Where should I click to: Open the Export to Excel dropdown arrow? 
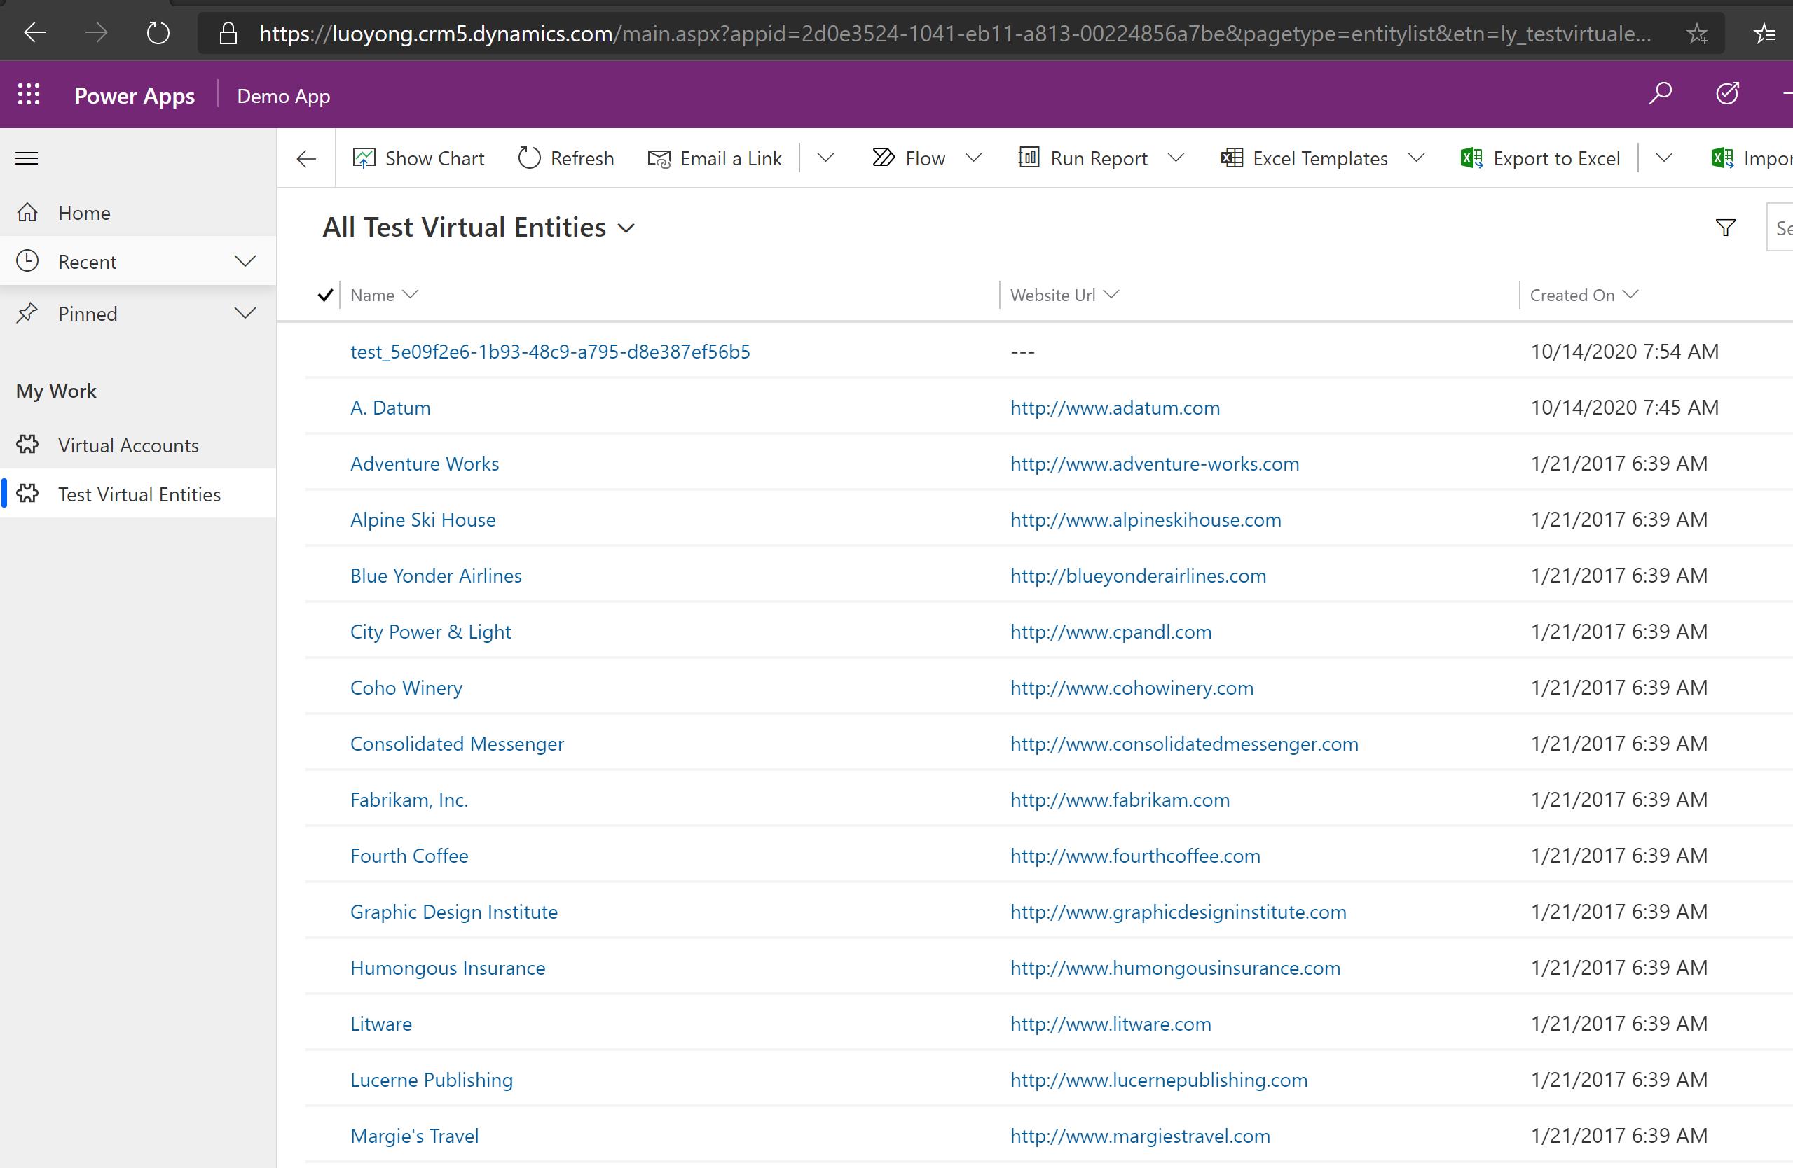pyautogui.click(x=1664, y=158)
